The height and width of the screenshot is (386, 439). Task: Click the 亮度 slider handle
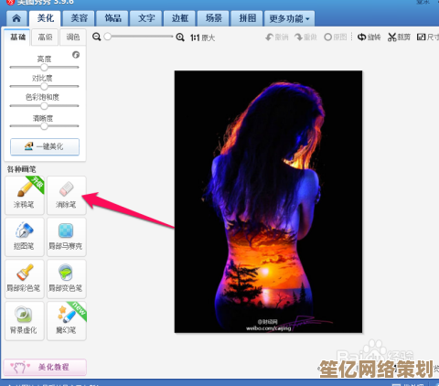point(44,67)
